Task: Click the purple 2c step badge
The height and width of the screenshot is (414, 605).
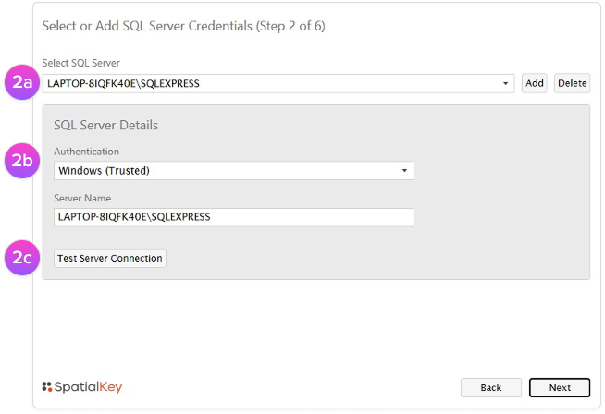Action: click(22, 258)
